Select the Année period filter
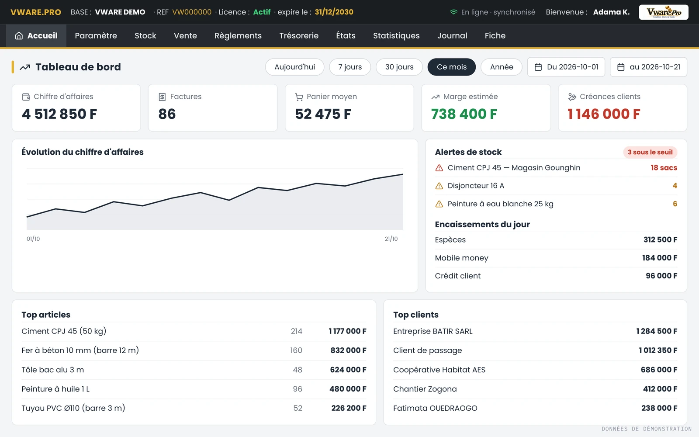699x437 pixels. (x=502, y=67)
